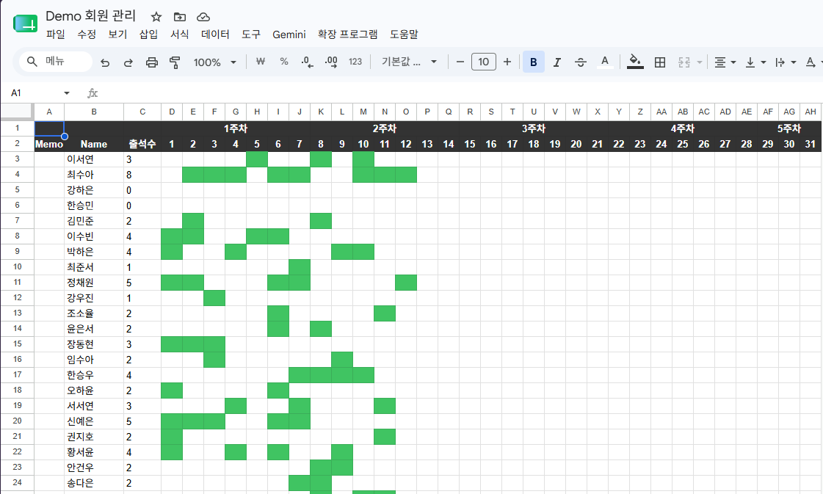Open the 도움말 menu
823x494 pixels.
pyautogui.click(x=404, y=34)
